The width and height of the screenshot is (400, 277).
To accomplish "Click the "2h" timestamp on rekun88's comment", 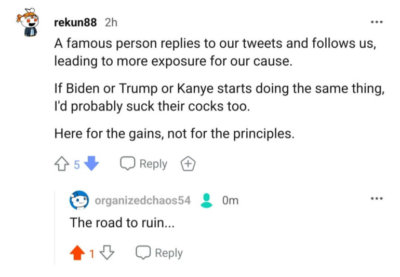I will tap(111, 23).
